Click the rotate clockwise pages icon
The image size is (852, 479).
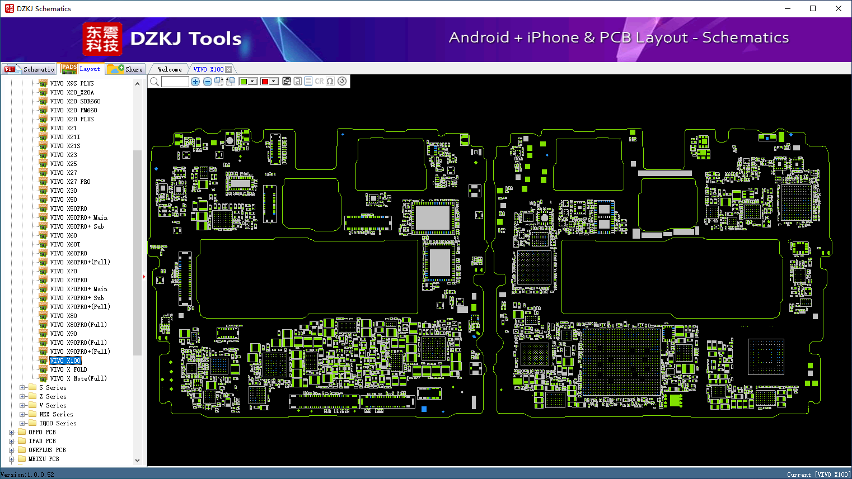click(x=219, y=82)
